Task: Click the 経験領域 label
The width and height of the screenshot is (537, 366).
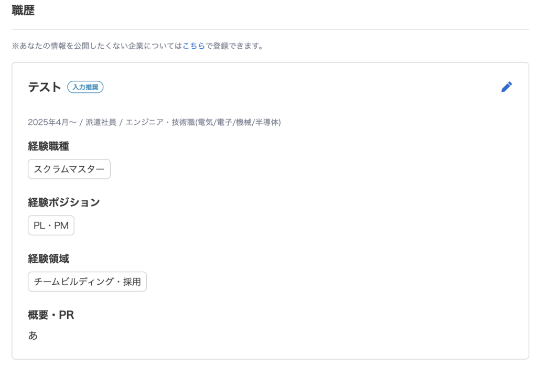Action: [48, 259]
